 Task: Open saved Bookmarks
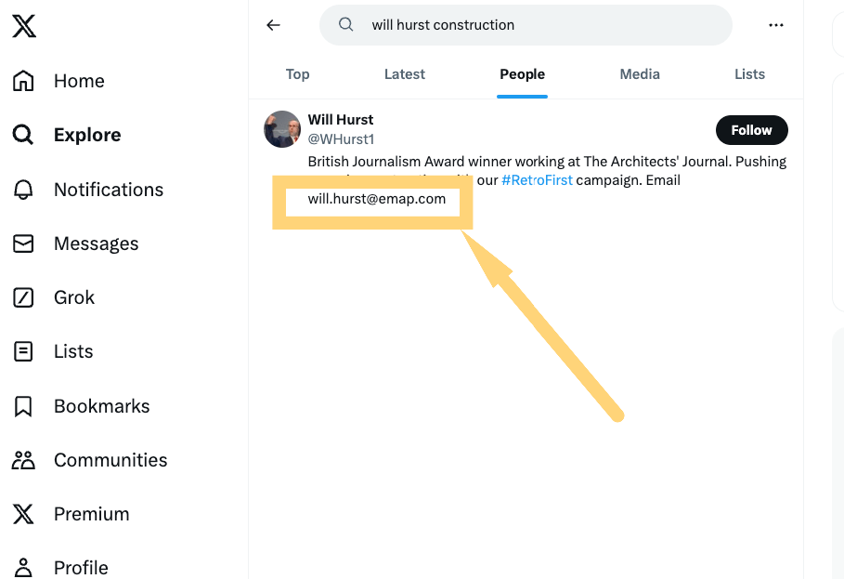(102, 406)
